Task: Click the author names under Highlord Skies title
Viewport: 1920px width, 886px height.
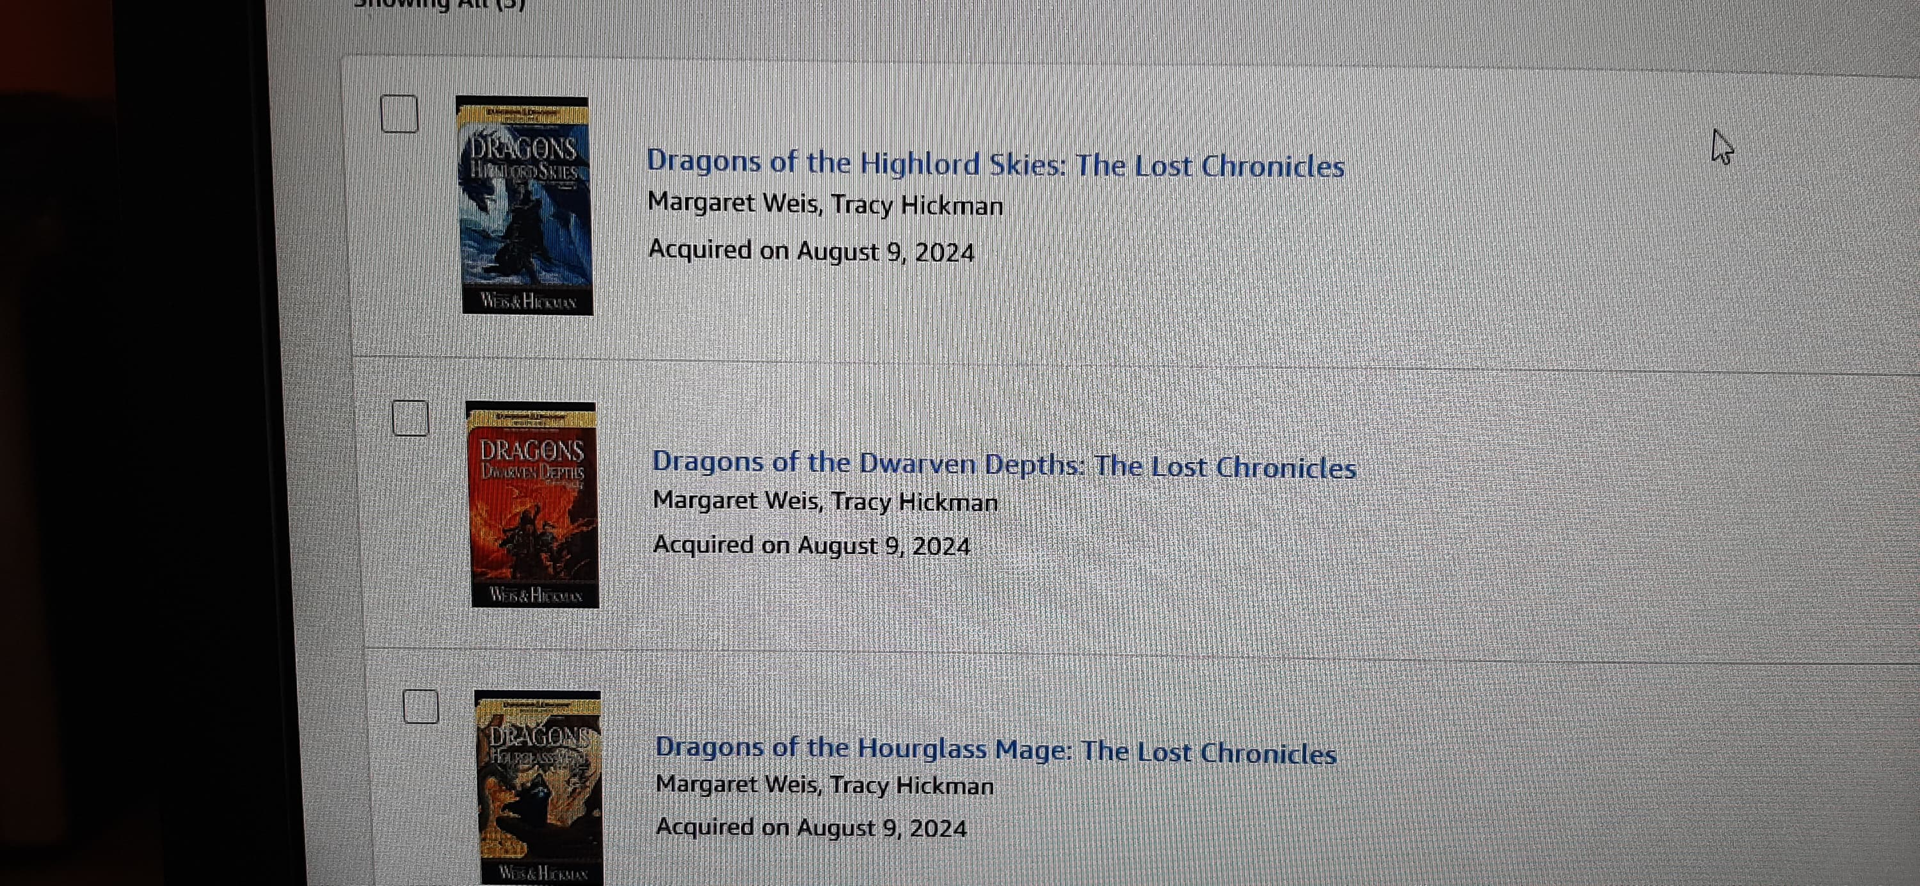Action: (x=825, y=204)
